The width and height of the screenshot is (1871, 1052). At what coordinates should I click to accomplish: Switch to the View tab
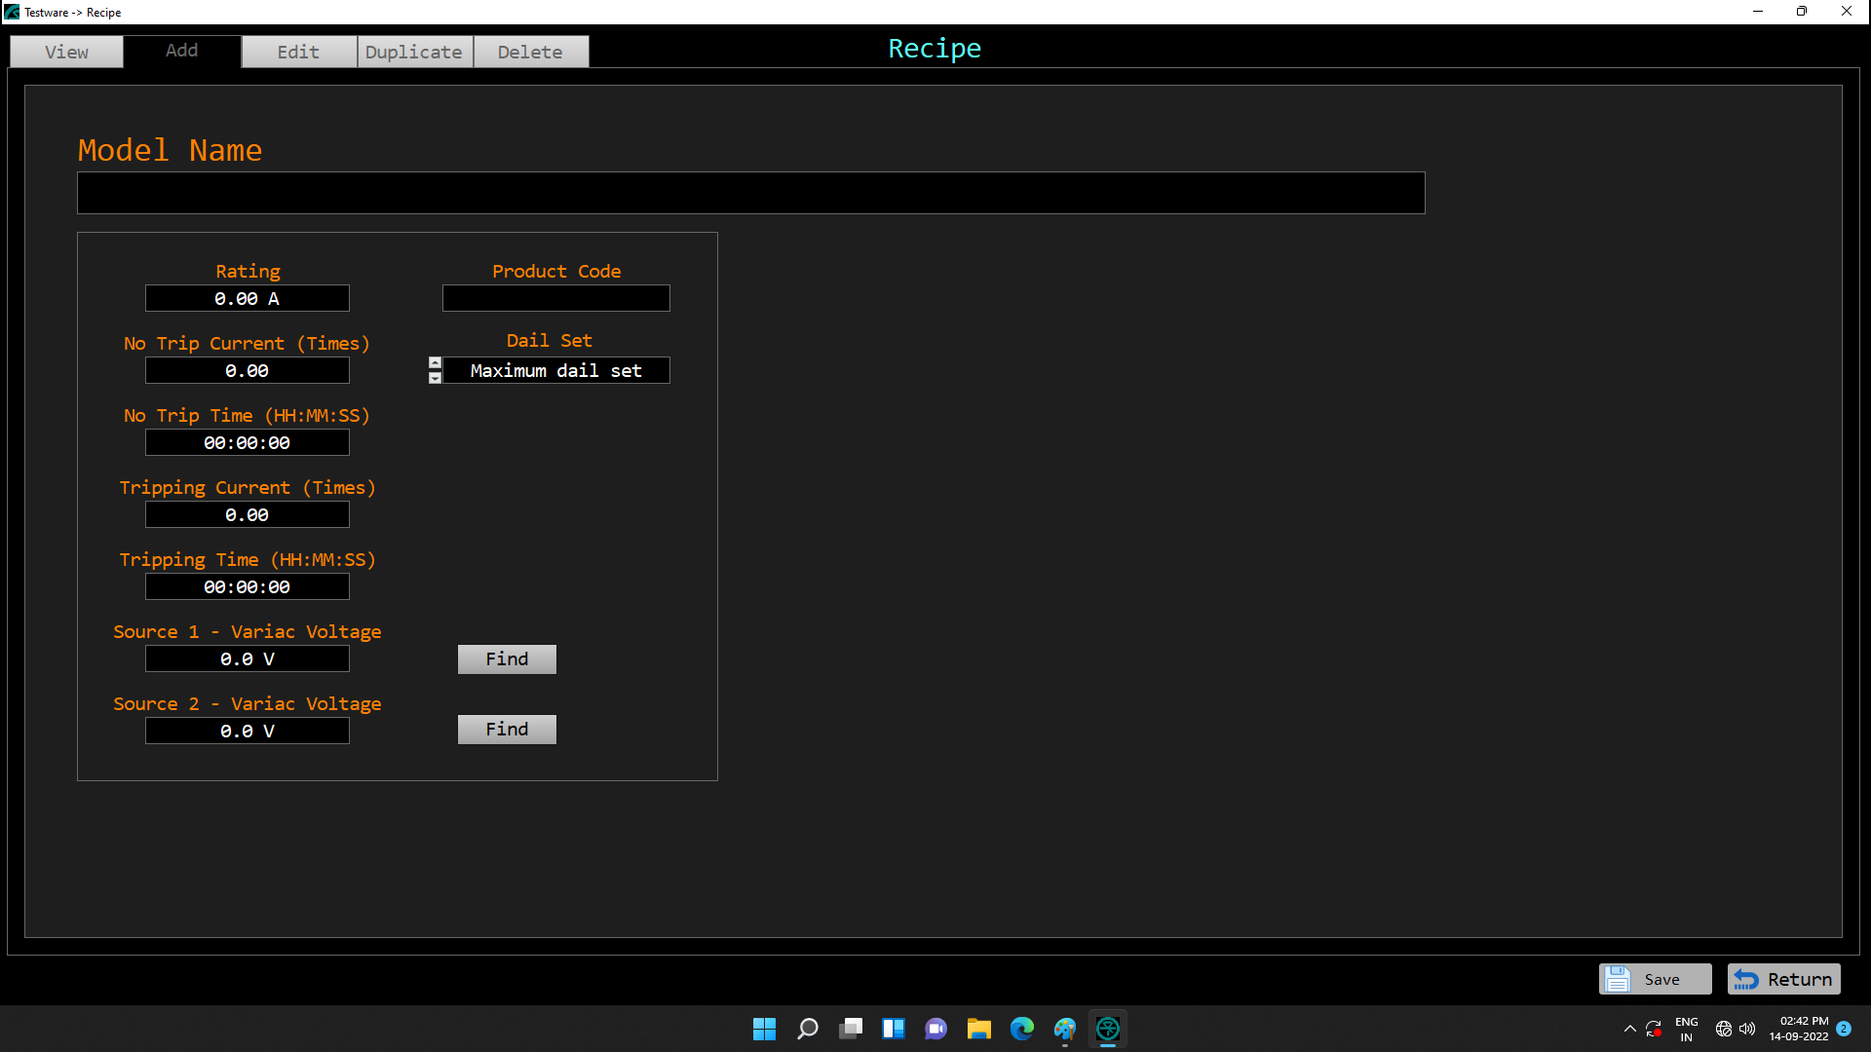click(66, 52)
